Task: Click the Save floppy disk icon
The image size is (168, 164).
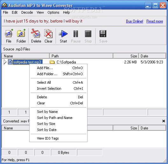Action: (x=103, y=34)
